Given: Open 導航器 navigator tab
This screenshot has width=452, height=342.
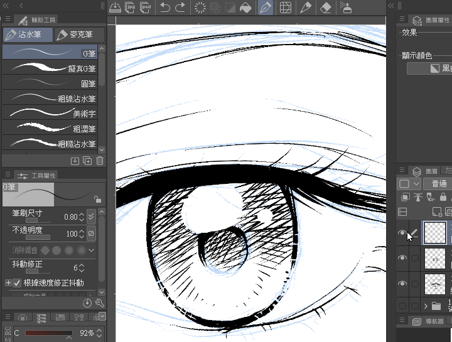Looking at the screenshot, I should click(x=428, y=321).
